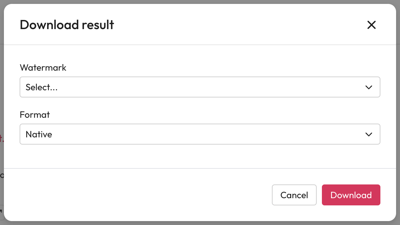Click the "Cancel" text in the dialog footer
Screen dimensions: 400x225
[294, 195]
